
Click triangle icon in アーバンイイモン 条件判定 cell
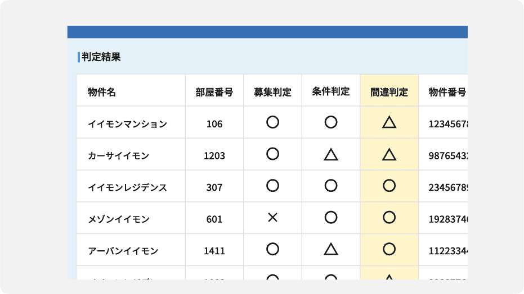(331, 250)
